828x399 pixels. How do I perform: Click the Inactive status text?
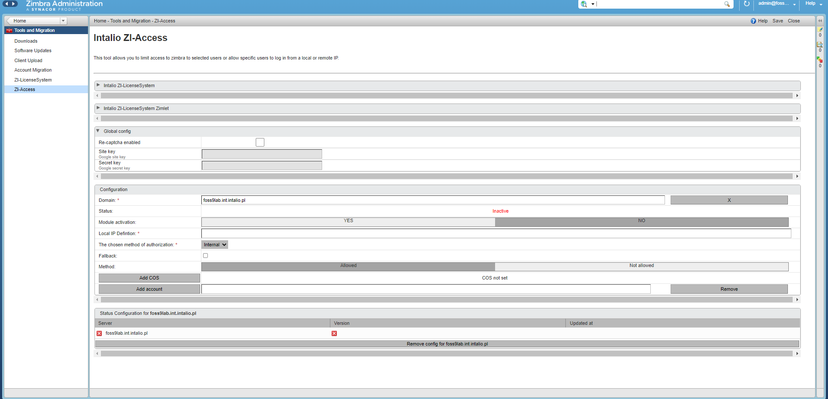500,211
